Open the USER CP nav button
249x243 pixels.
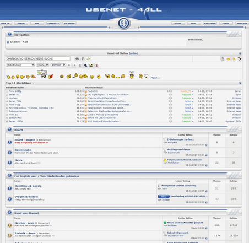click(6, 24)
